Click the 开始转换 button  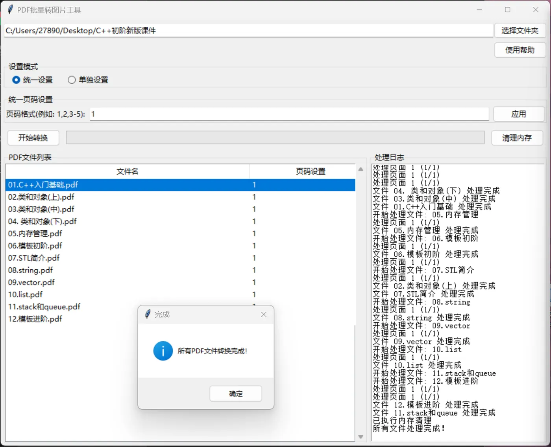click(x=33, y=138)
